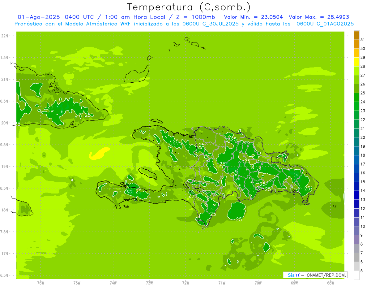Click the 70W longitude label

click(258, 283)
